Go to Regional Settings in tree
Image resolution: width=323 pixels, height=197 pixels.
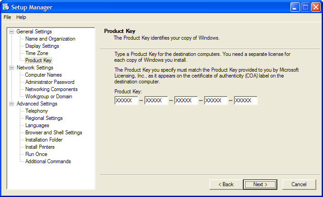pos(44,118)
